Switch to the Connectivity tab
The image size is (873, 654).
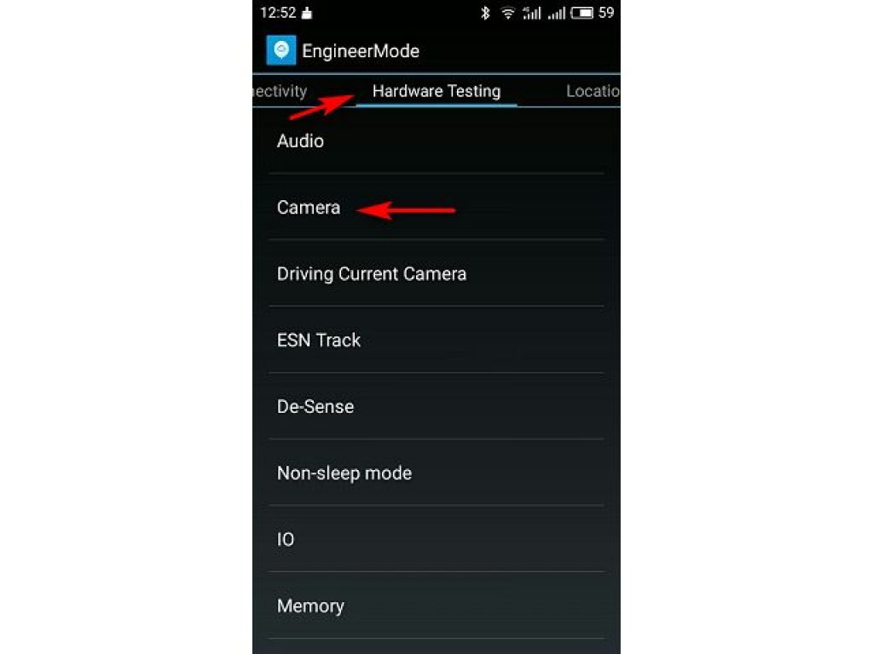280,90
